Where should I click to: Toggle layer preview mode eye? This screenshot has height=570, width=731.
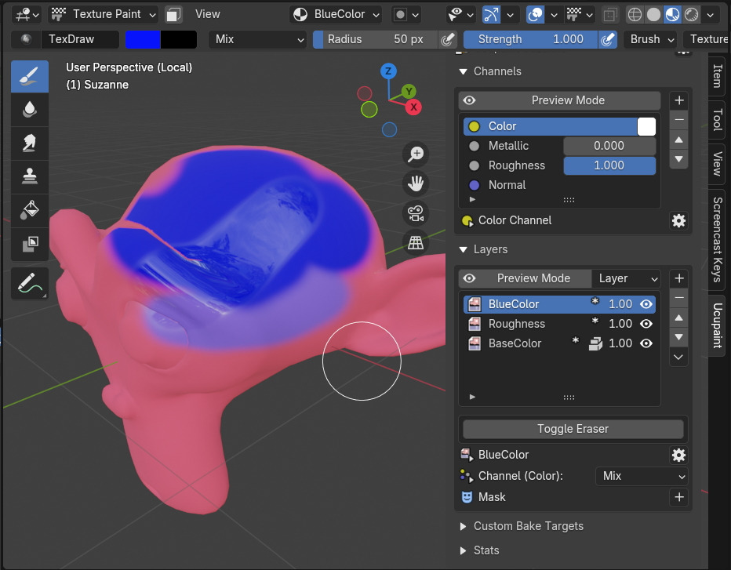(x=470, y=278)
